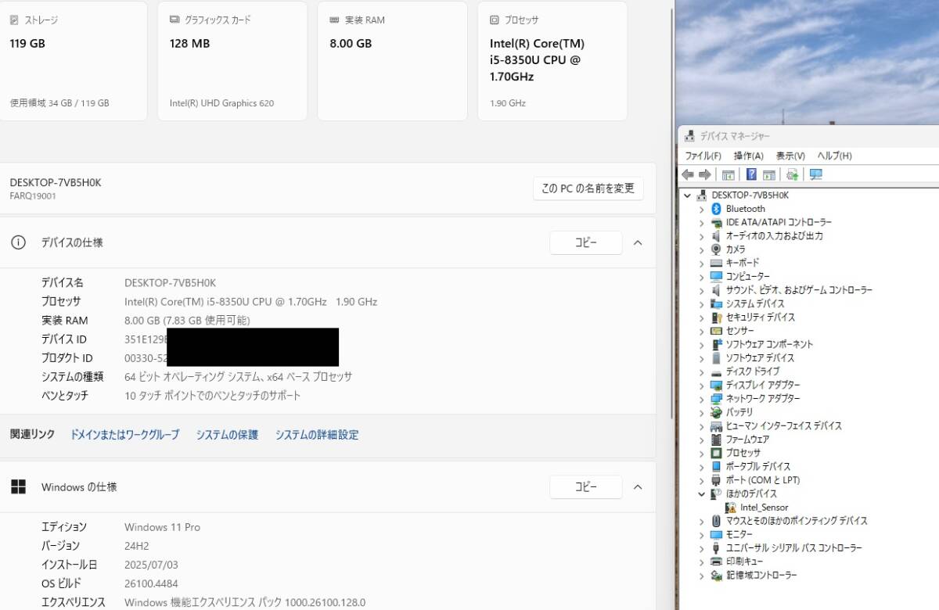Click Back arrow in Device Manager toolbar
Screen dimensions: 939x610
coord(688,174)
